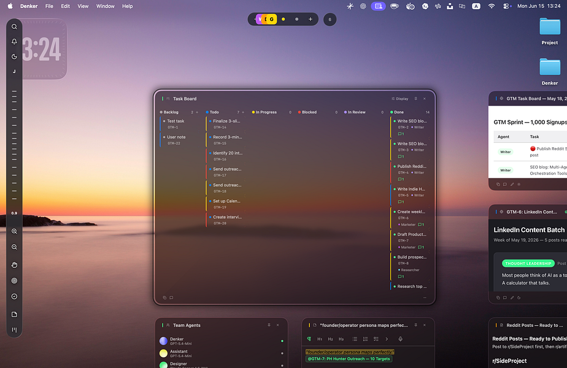The width and height of the screenshot is (567, 368).
Task: Click the comment count on GTM-3 card
Action: (401, 156)
